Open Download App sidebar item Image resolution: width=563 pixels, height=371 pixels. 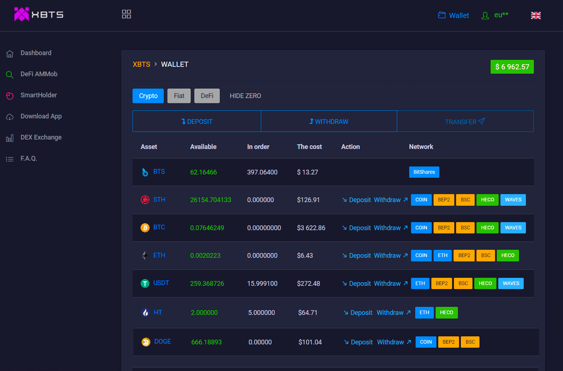[41, 116]
